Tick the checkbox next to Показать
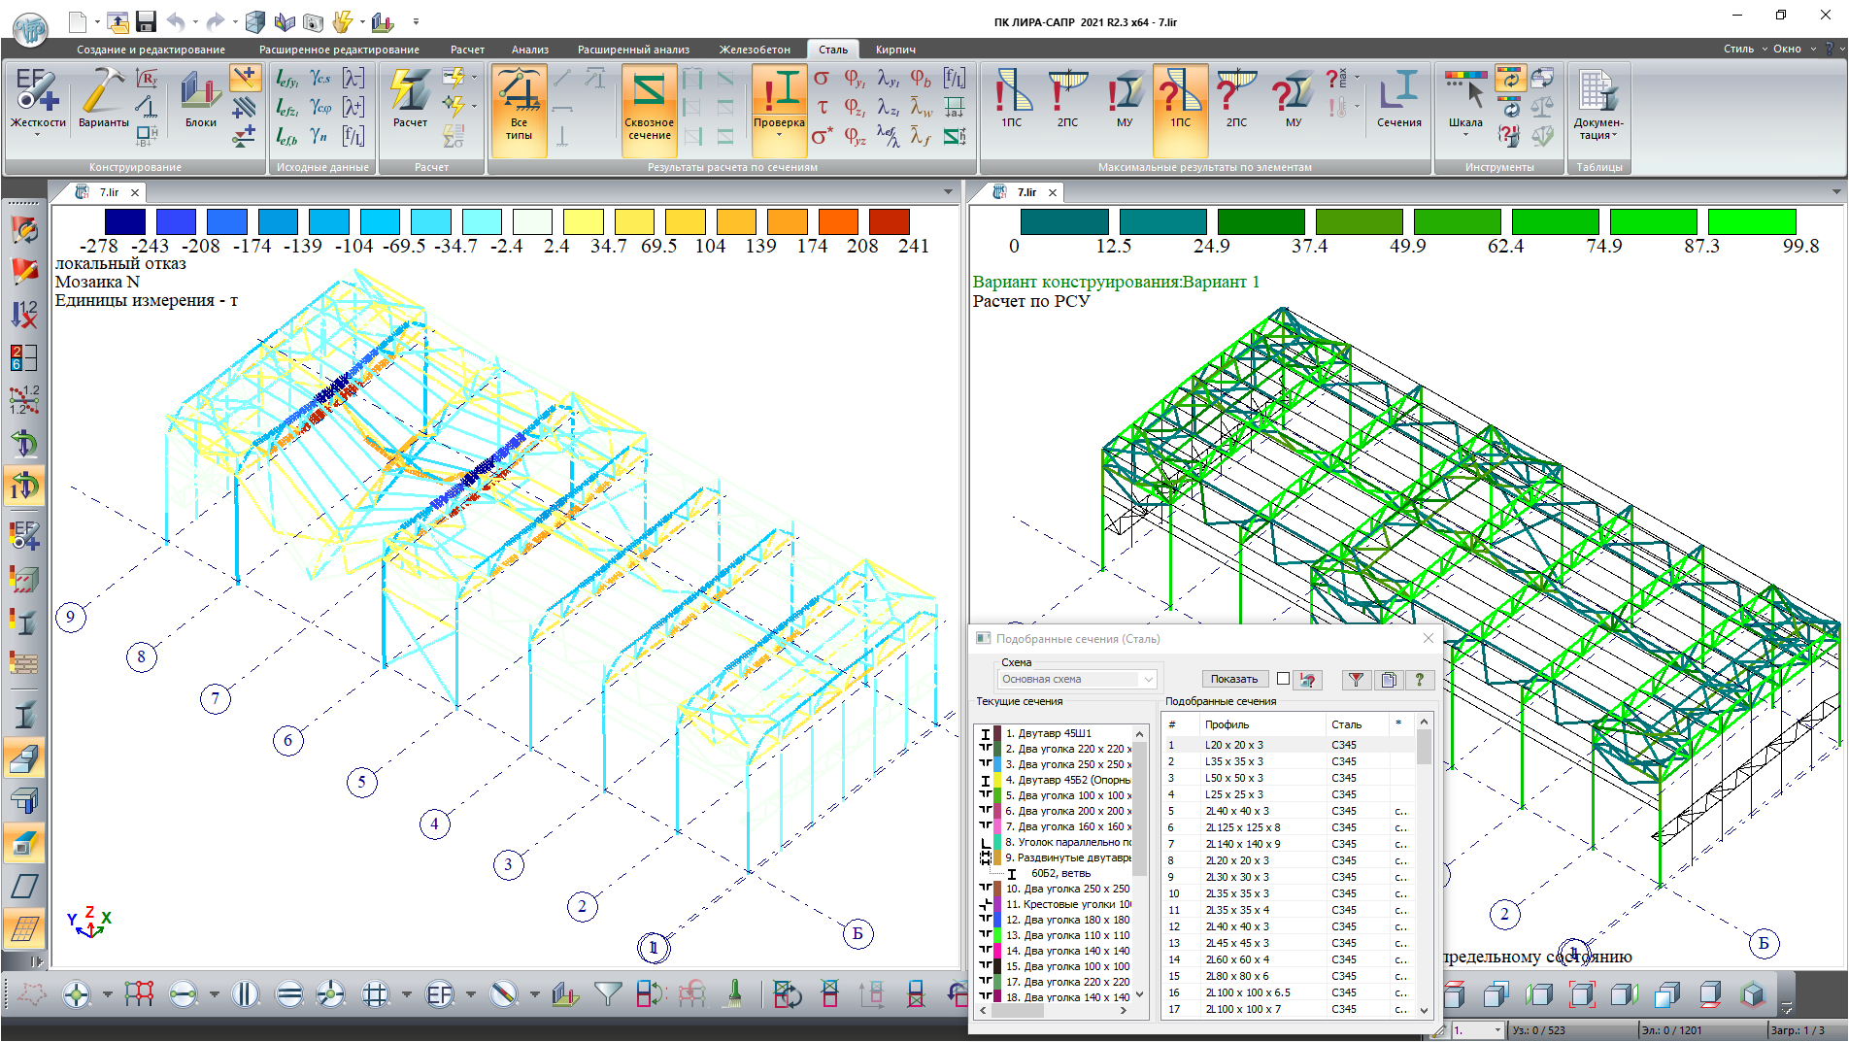Screen dimensions: 1849x1042 [x=1283, y=679]
